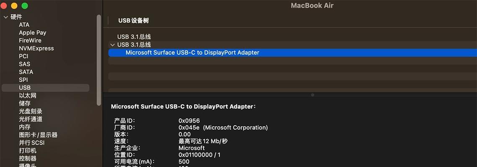This screenshot has height=167, width=477.
Task: Collapse the second USB 3.1总线 chevron
Action: tap(113, 45)
